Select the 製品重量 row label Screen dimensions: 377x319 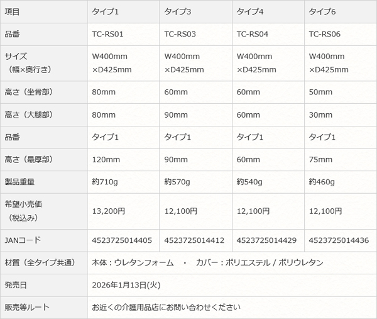click(x=19, y=182)
